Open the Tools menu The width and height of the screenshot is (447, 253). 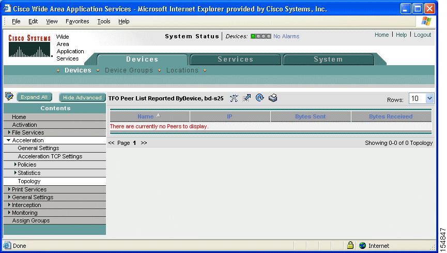104,21
